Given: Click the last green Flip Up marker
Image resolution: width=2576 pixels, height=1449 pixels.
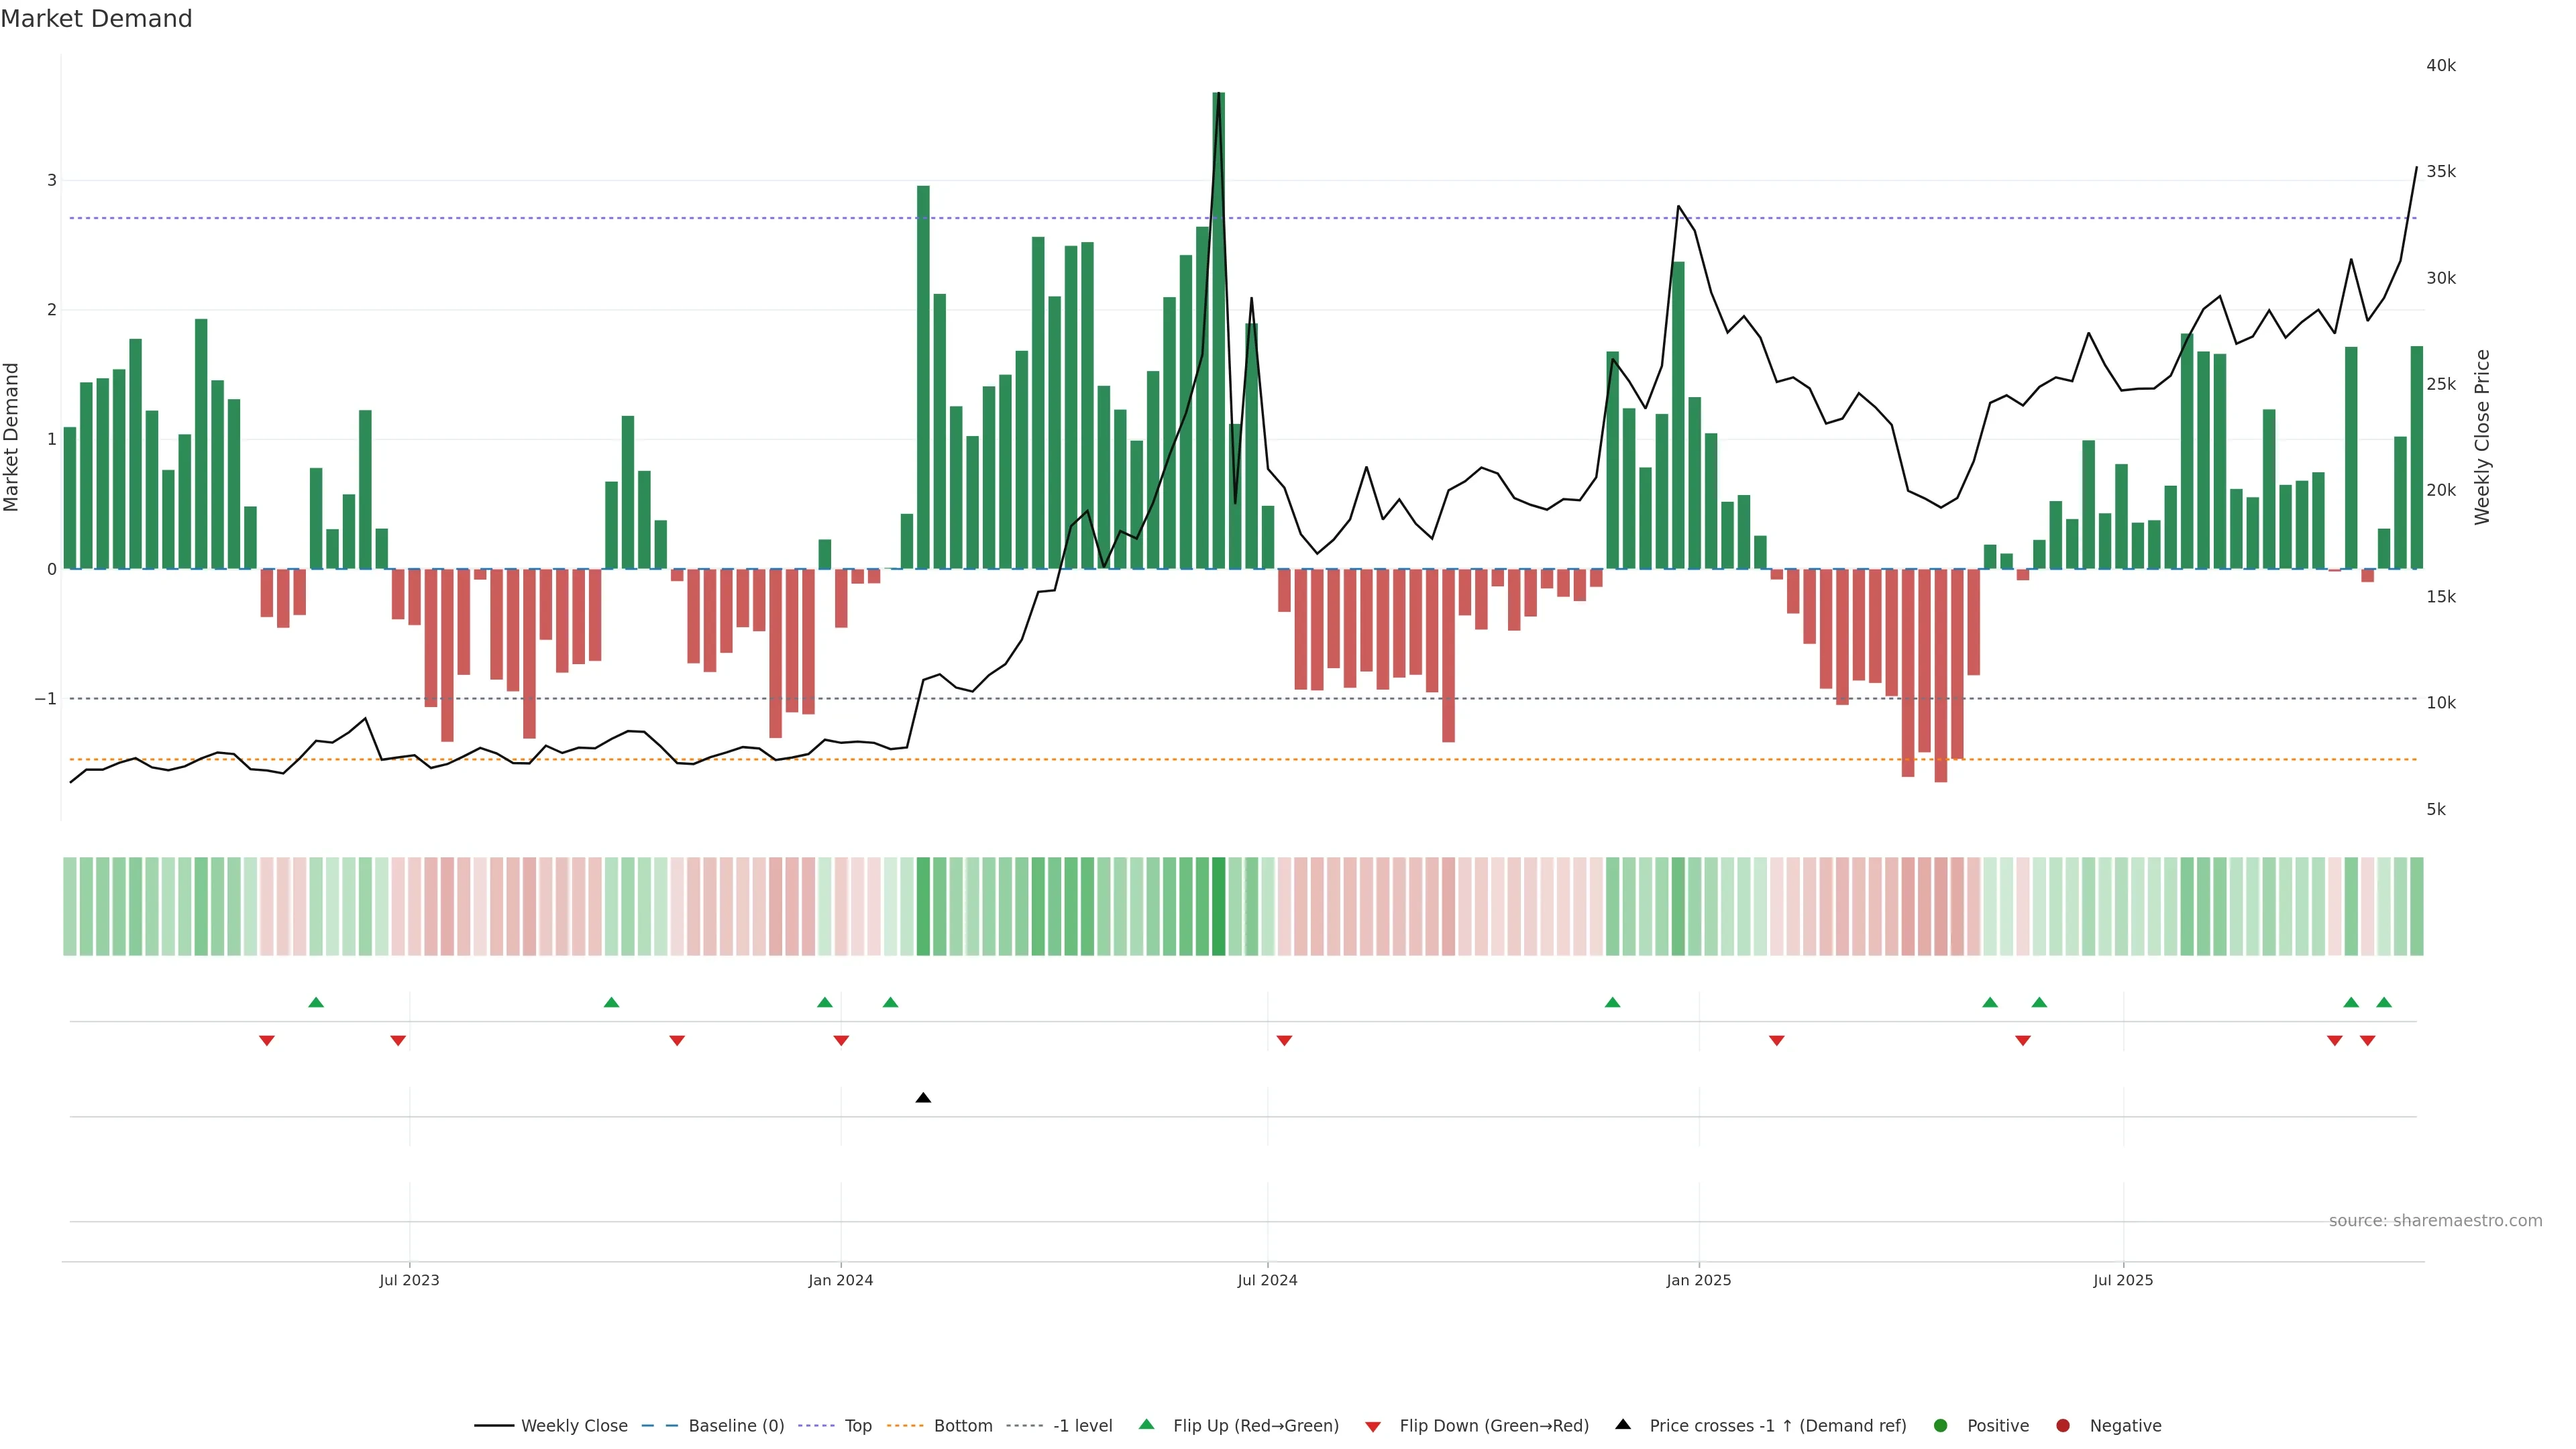Looking at the screenshot, I should click(x=2384, y=1002).
